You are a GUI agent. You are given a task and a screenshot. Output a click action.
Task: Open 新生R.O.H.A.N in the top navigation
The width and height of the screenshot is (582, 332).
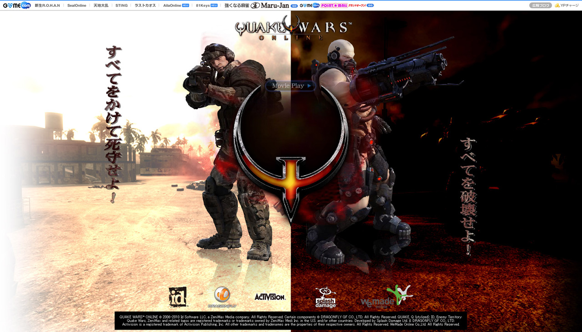pos(47,5)
